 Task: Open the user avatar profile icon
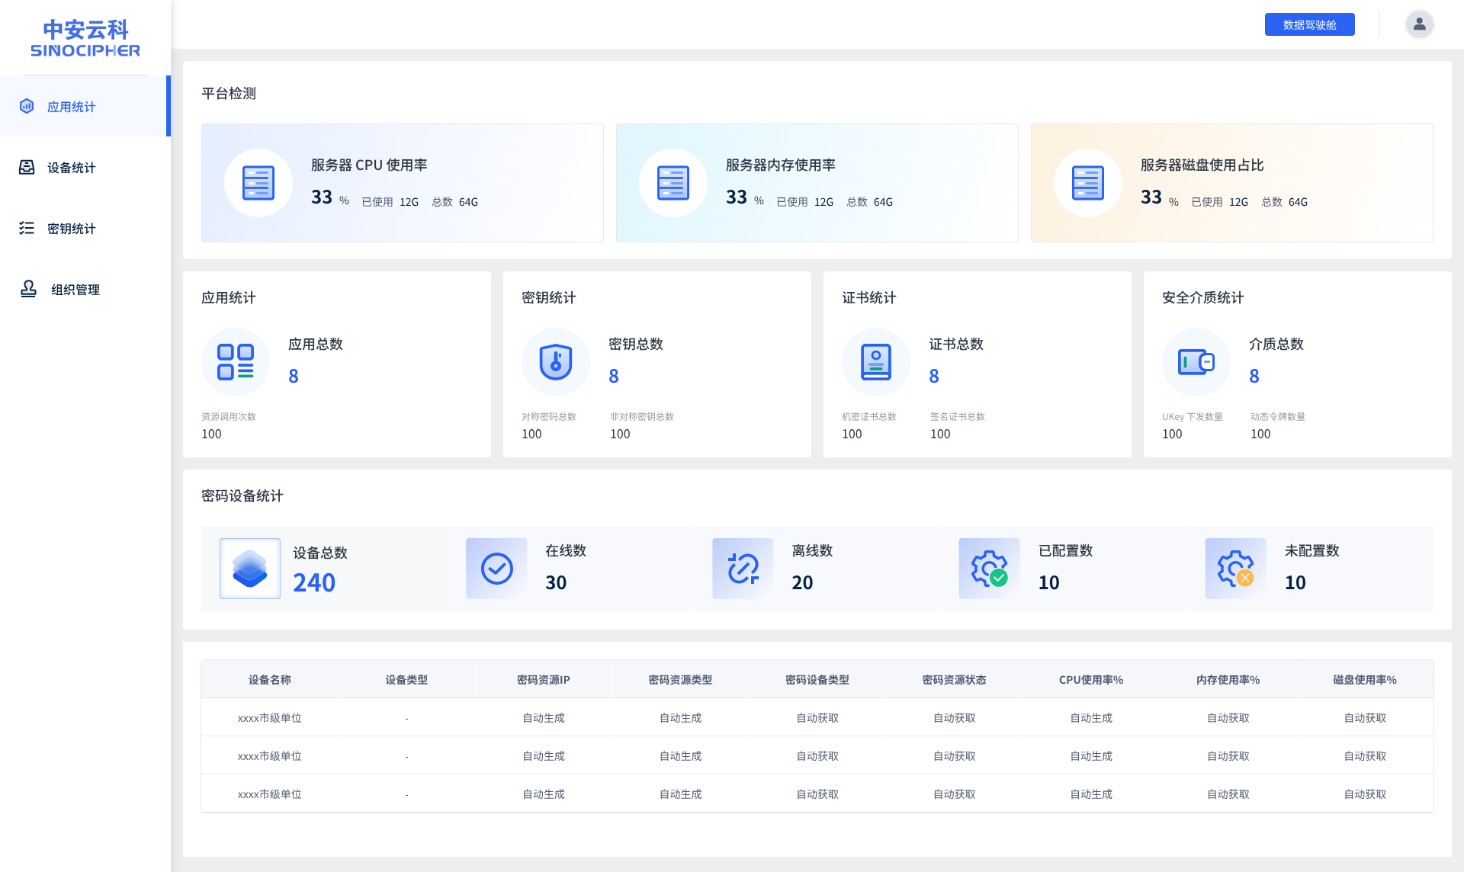coord(1419,24)
